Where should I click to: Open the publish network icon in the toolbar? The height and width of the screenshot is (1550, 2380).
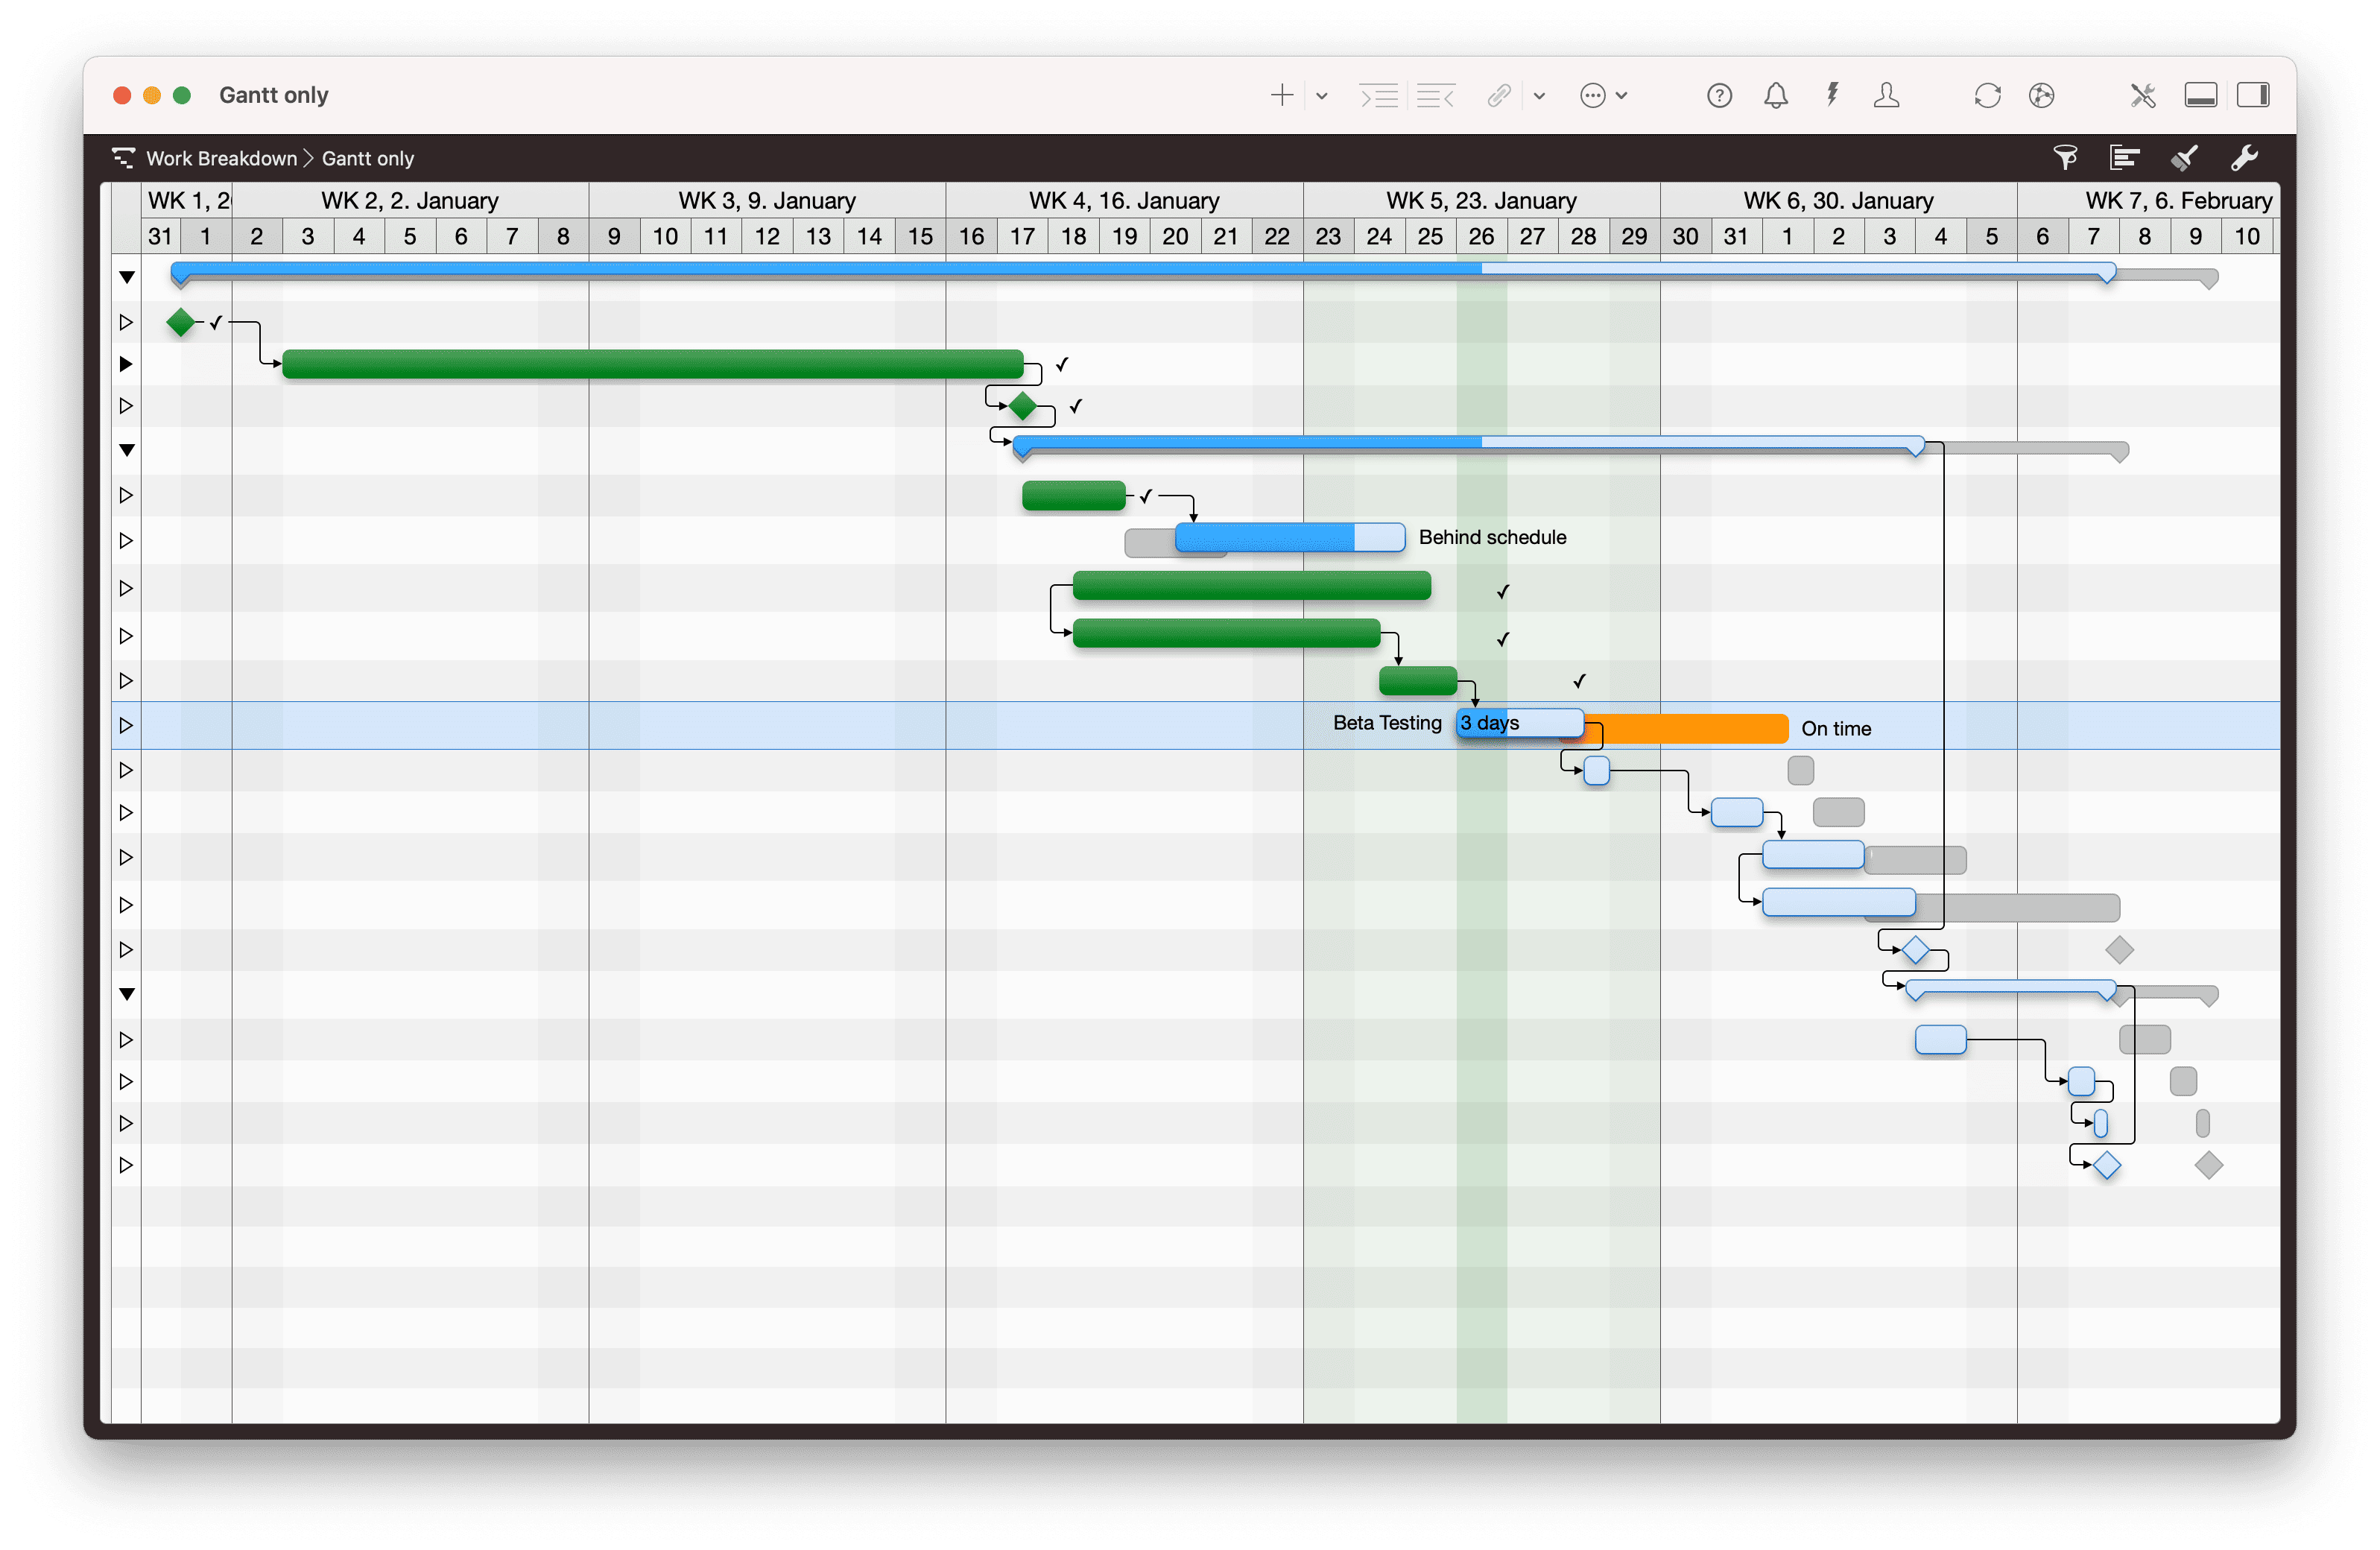pyautogui.click(x=2042, y=95)
